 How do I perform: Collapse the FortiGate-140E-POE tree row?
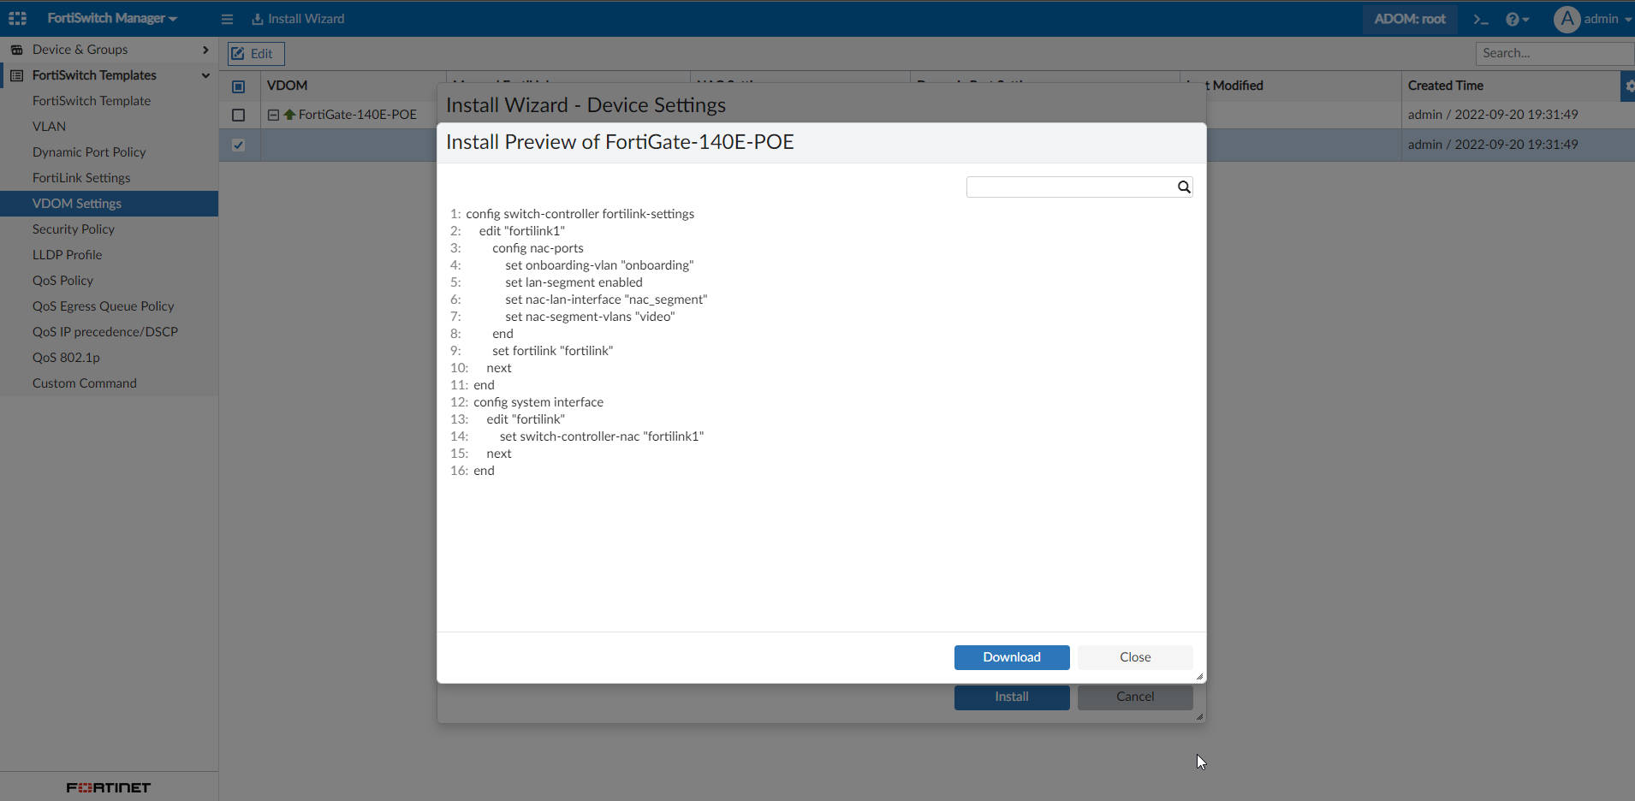pyautogui.click(x=273, y=115)
